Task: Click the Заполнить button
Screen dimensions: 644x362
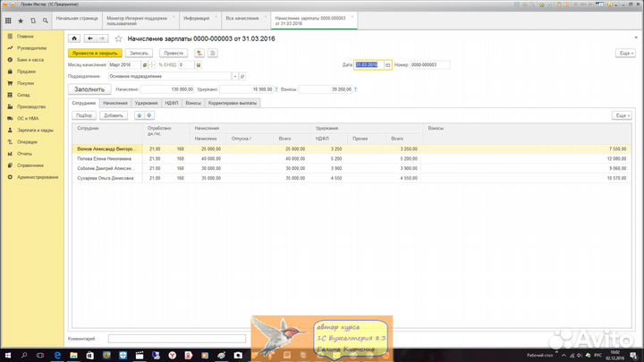Action: 89,89
